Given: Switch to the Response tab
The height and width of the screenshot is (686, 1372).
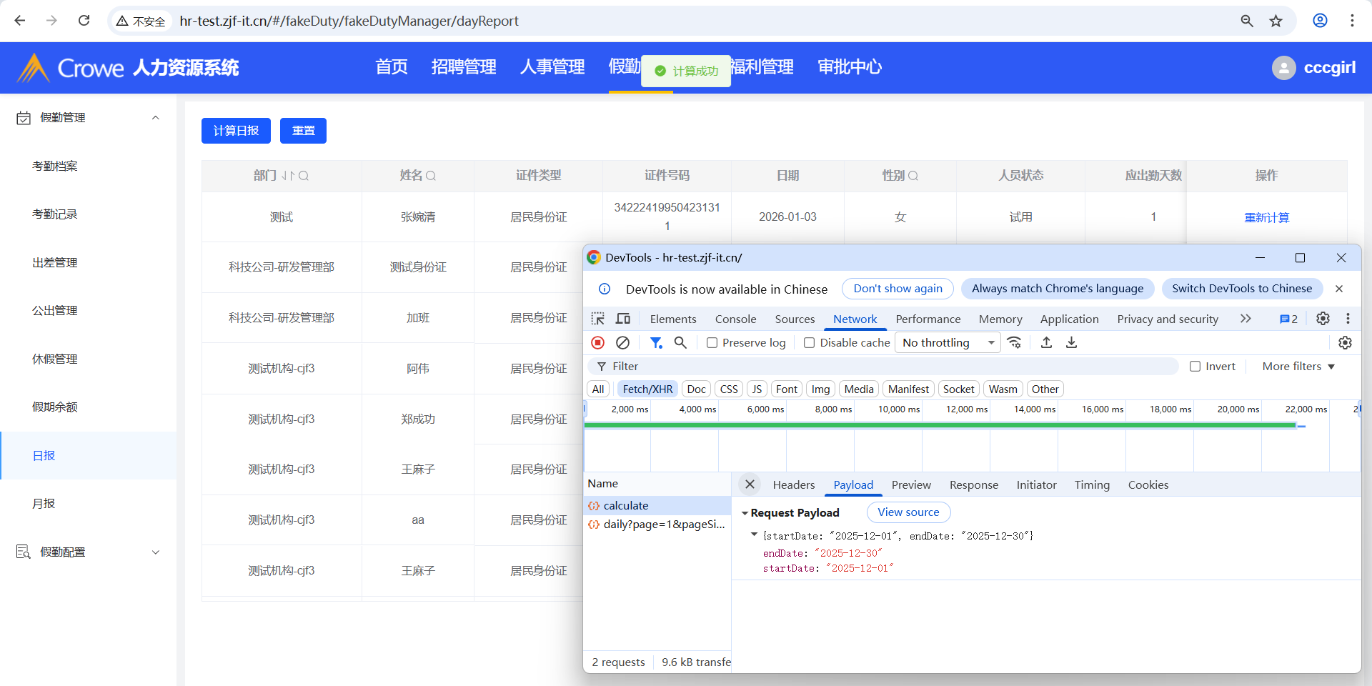Looking at the screenshot, I should pos(973,485).
